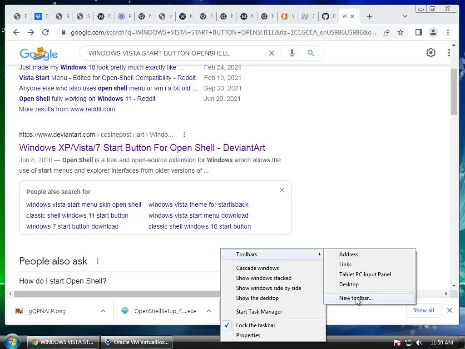This screenshot has height=349, width=465.
Task: Expand options for the OpenShellSetup download
Action: point(209,311)
